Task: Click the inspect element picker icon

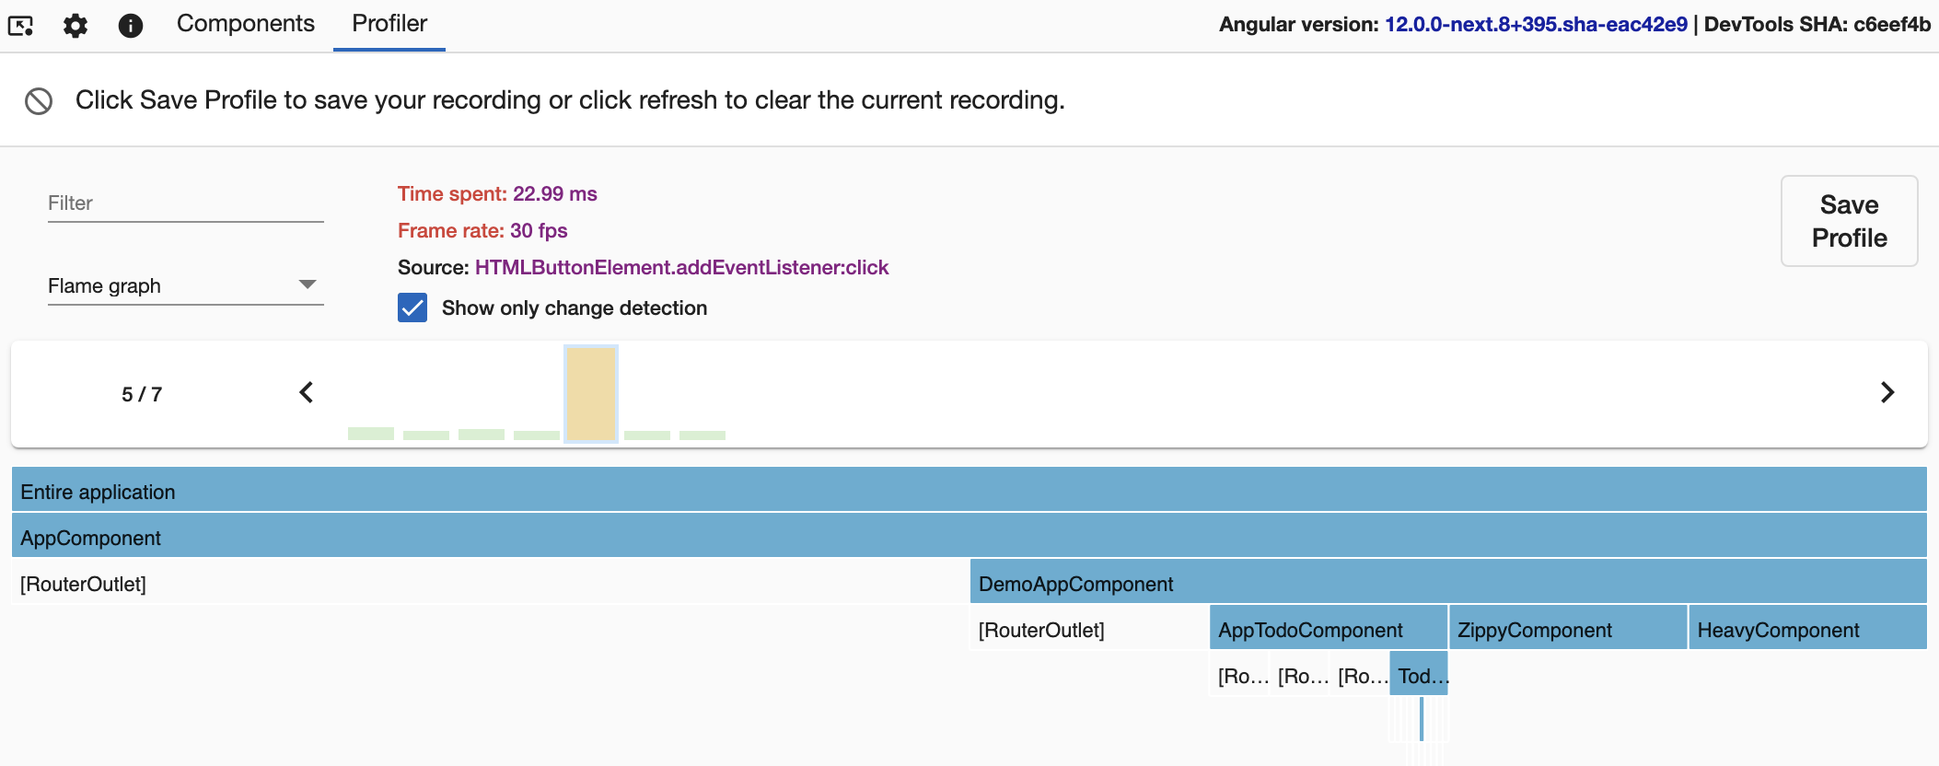Action: coord(20,25)
